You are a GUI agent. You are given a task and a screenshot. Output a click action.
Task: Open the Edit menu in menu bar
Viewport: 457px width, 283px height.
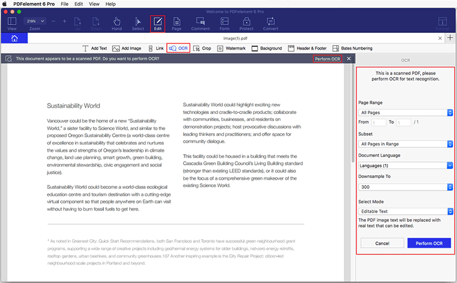click(79, 4)
